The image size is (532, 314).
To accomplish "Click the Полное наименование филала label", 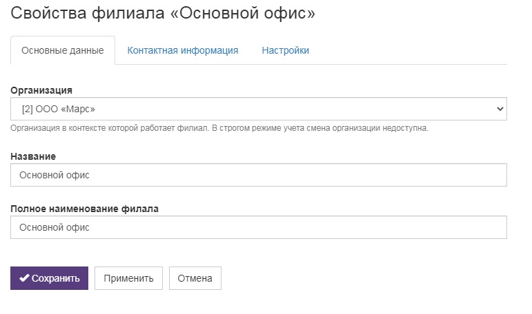I will point(84,209).
